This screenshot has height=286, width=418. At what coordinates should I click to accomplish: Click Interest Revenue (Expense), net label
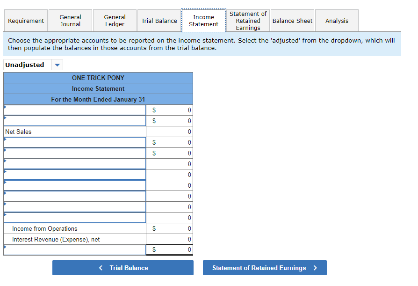coord(56,240)
